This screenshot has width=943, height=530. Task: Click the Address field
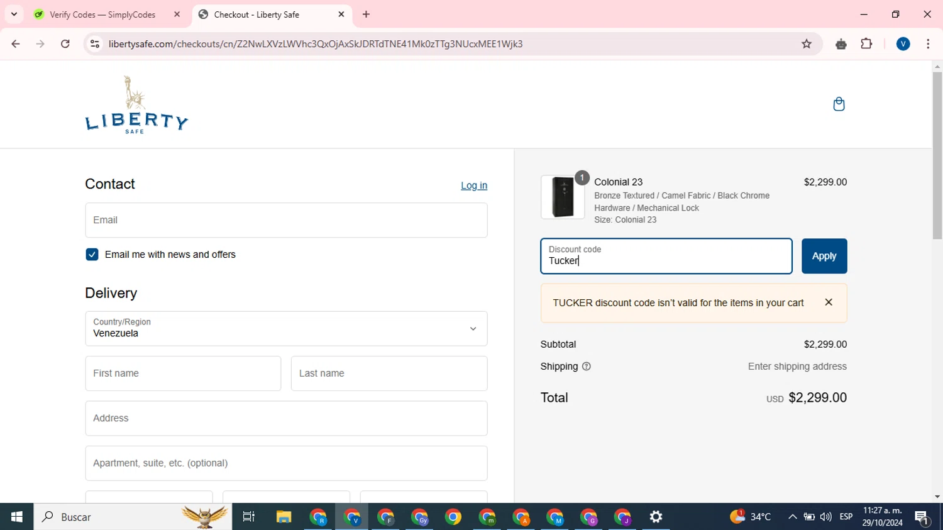pyautogui.click(x=286, y=418)
